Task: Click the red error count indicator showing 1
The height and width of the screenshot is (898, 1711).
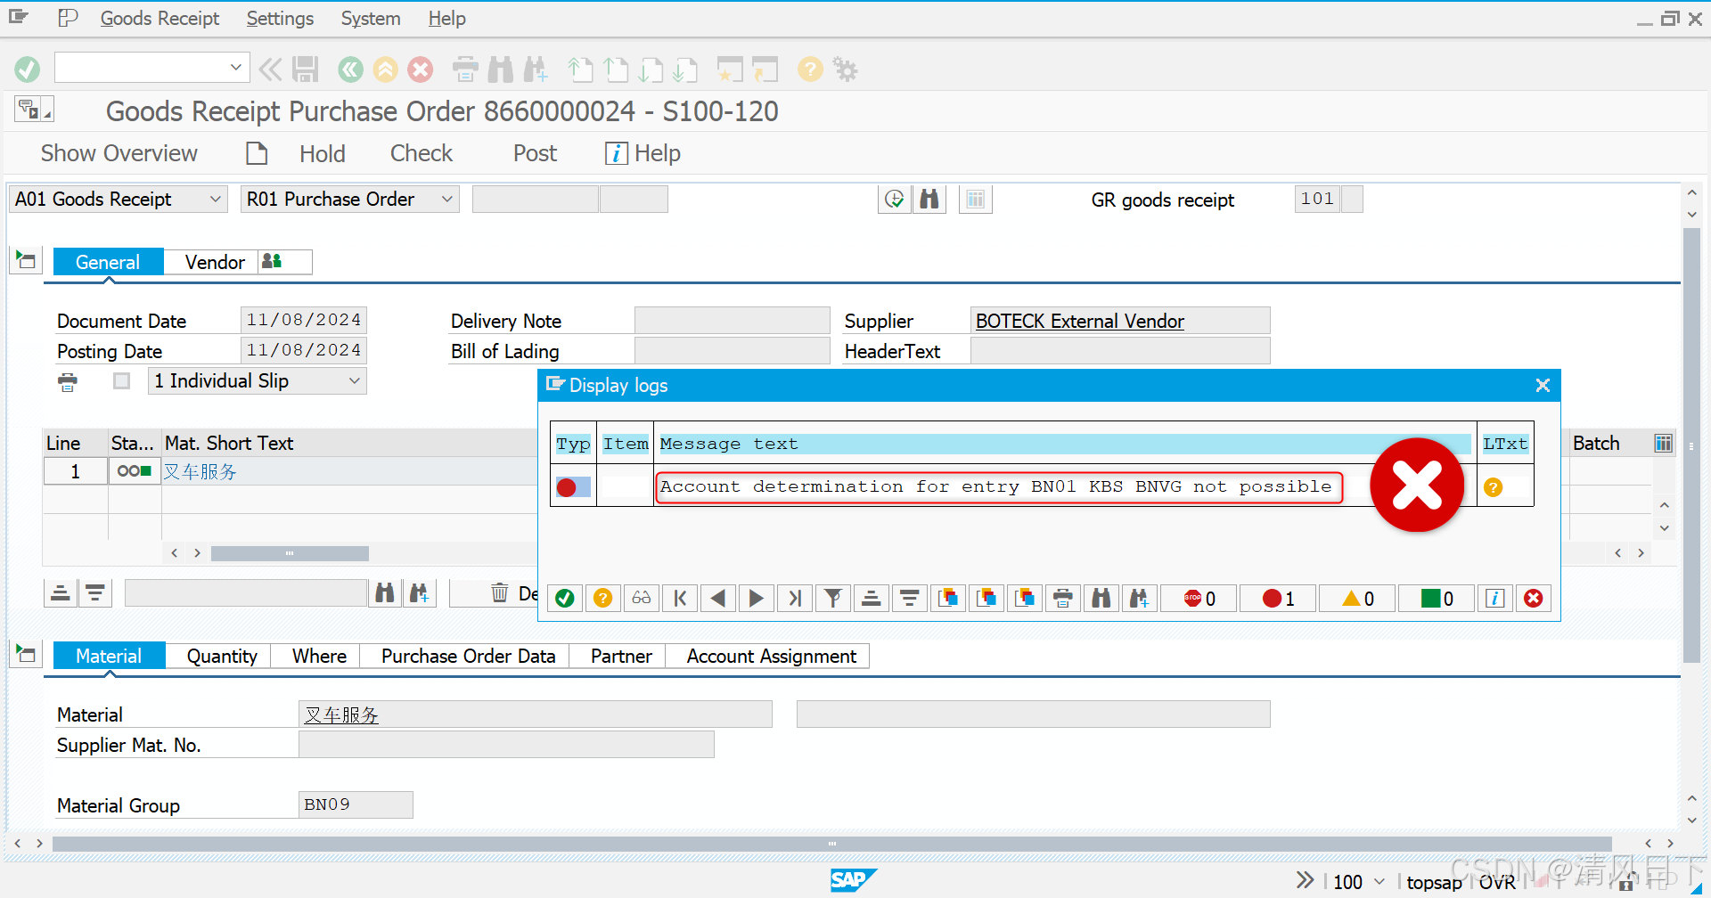Action: point(1276,598)
